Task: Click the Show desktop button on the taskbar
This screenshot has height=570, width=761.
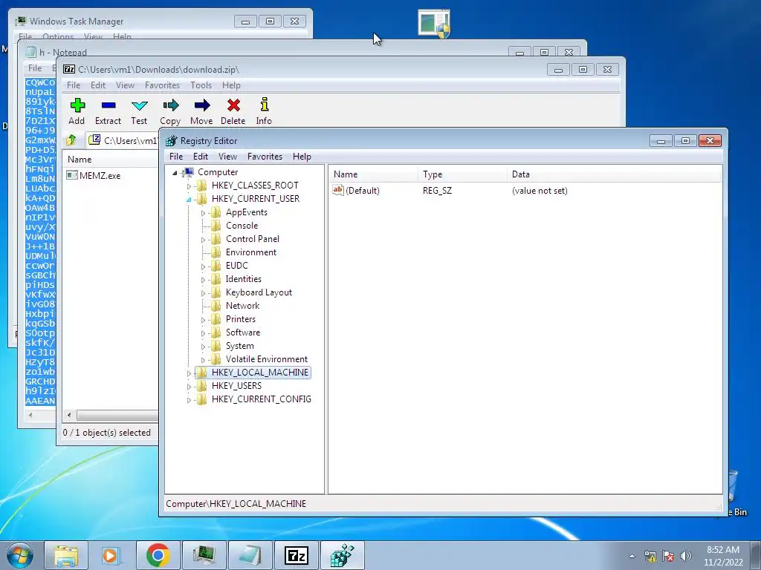Action: pos(756,555)
